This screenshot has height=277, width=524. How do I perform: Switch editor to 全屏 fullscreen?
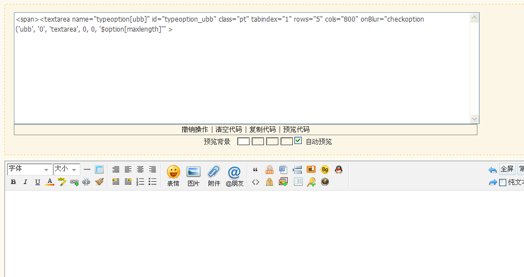(507, 169)
